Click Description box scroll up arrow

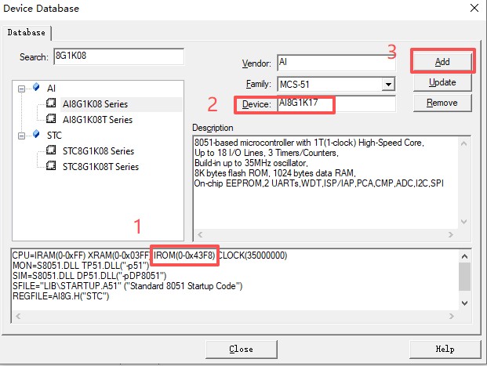tap(464, 143)
